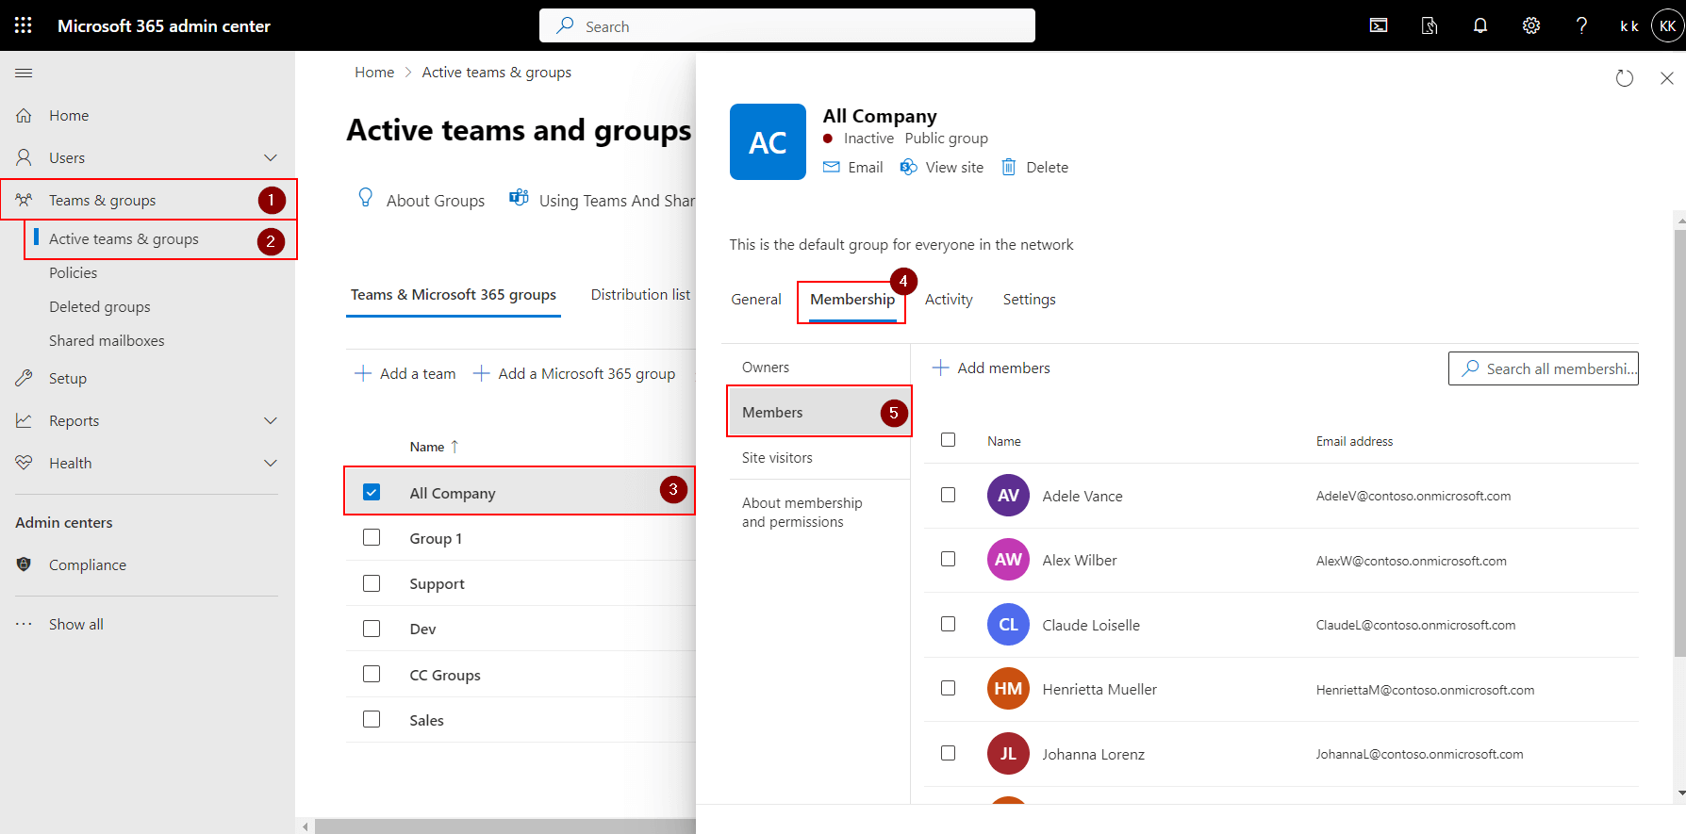Viewport: 1686px width, 834px height.
Task: Select Claude Loiselle's checkbox
Action: click(x=949, y=624)
